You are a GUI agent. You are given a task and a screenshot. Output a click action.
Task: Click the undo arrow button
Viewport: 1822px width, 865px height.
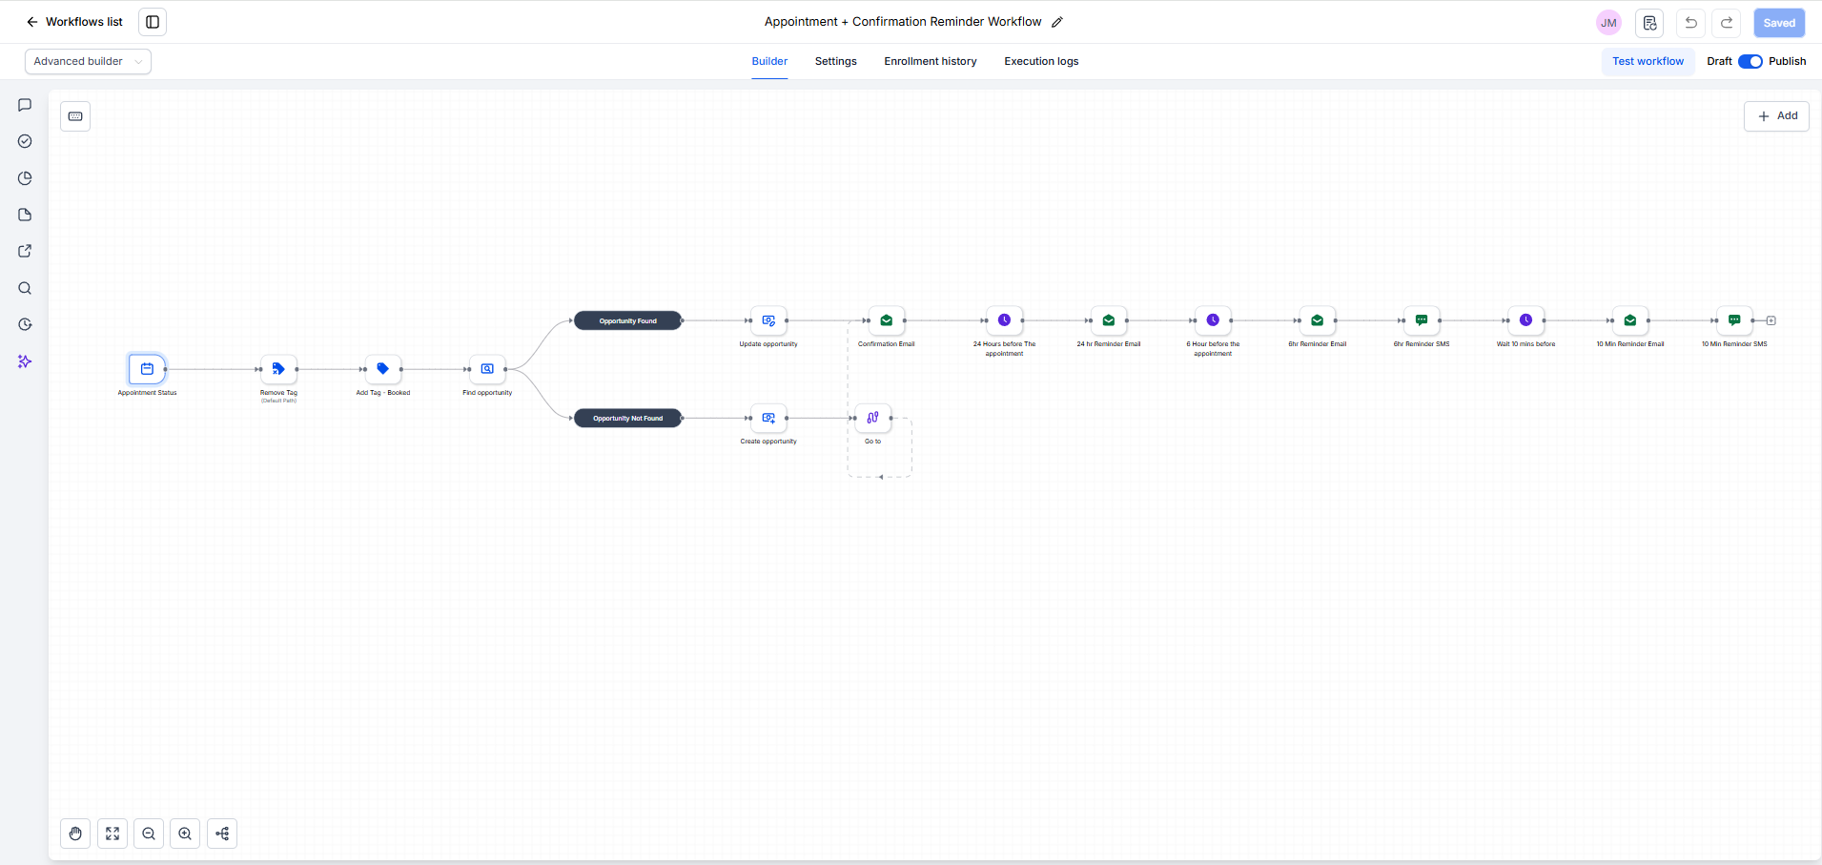click(1690, 23)
